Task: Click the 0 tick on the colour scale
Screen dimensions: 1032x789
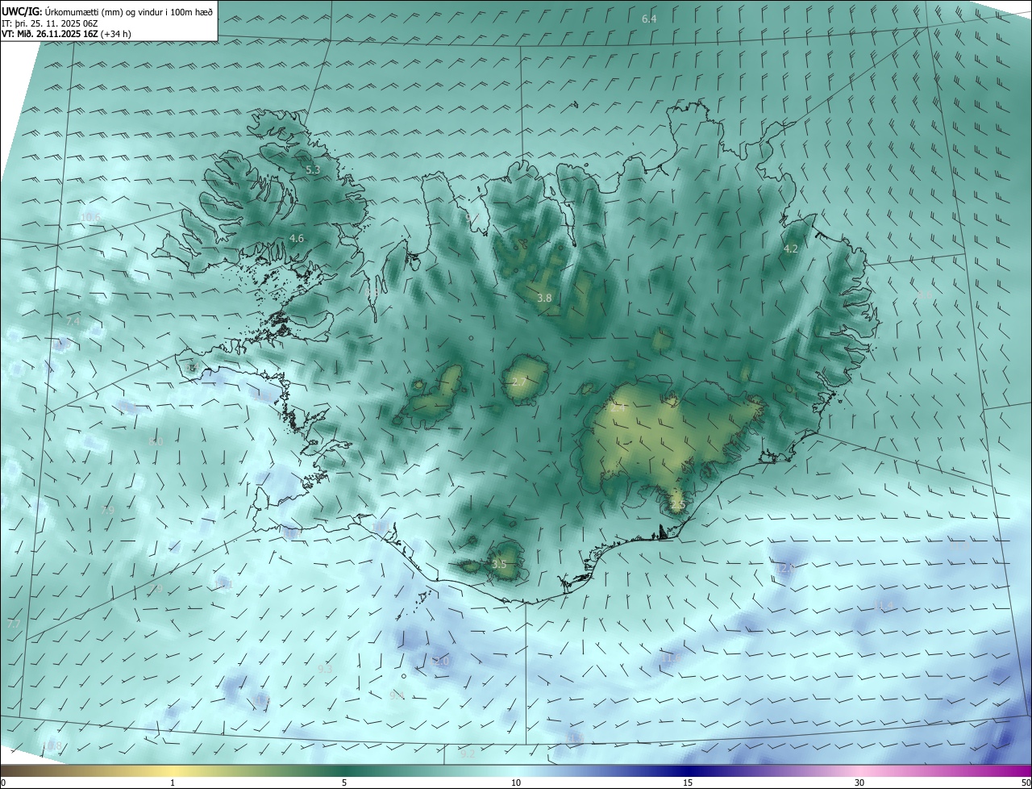Action: pos(3,783)
